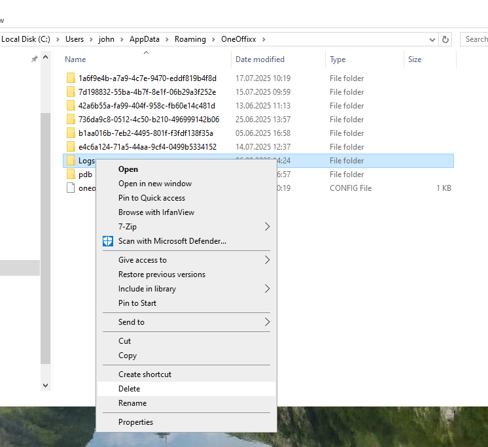Expand the chevron after AppData breadcrumb
The height and width of the screenshot is (447, 488).
(167, 39)
